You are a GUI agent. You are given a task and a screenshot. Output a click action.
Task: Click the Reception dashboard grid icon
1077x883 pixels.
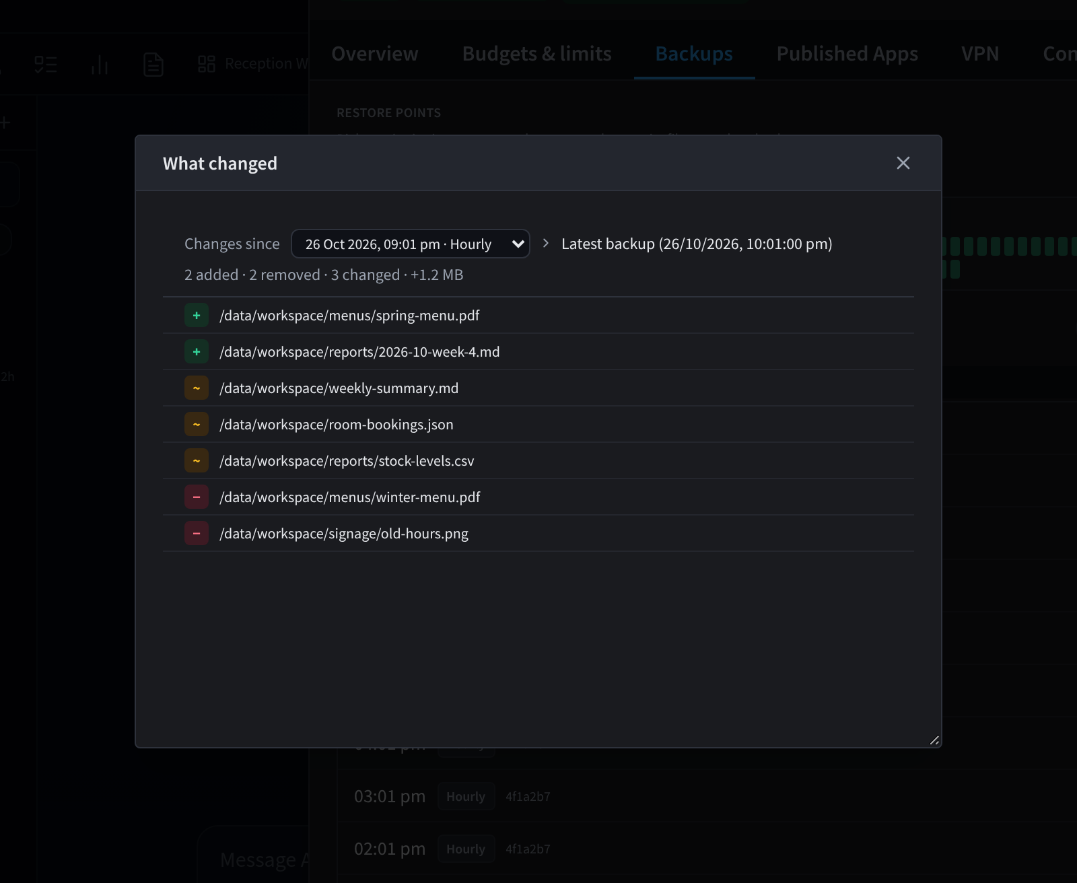point(207,64)
